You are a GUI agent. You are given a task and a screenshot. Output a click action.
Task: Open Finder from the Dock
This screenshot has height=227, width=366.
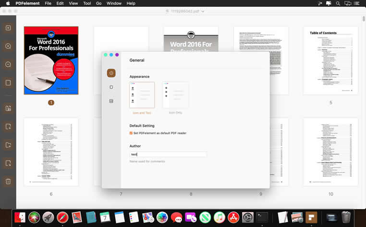click(x=20, y=217)
